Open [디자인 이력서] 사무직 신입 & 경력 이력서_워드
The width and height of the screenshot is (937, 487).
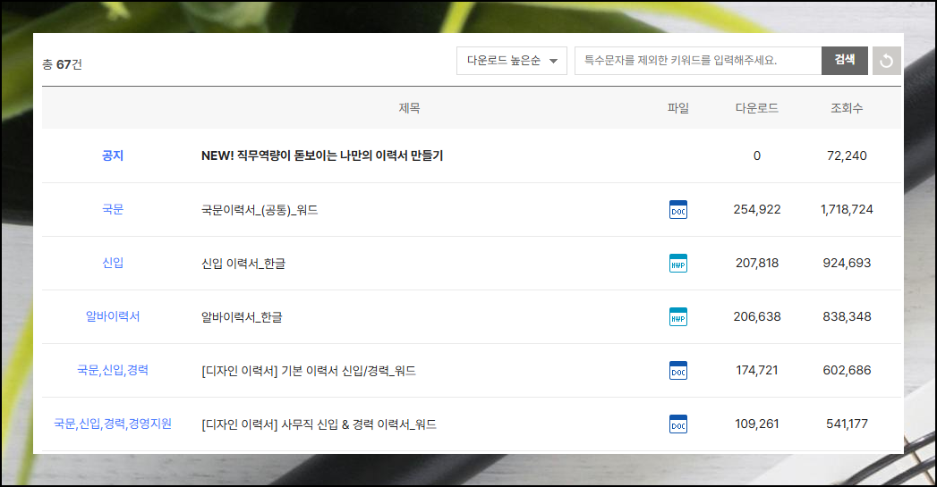(x=319, y=424)
